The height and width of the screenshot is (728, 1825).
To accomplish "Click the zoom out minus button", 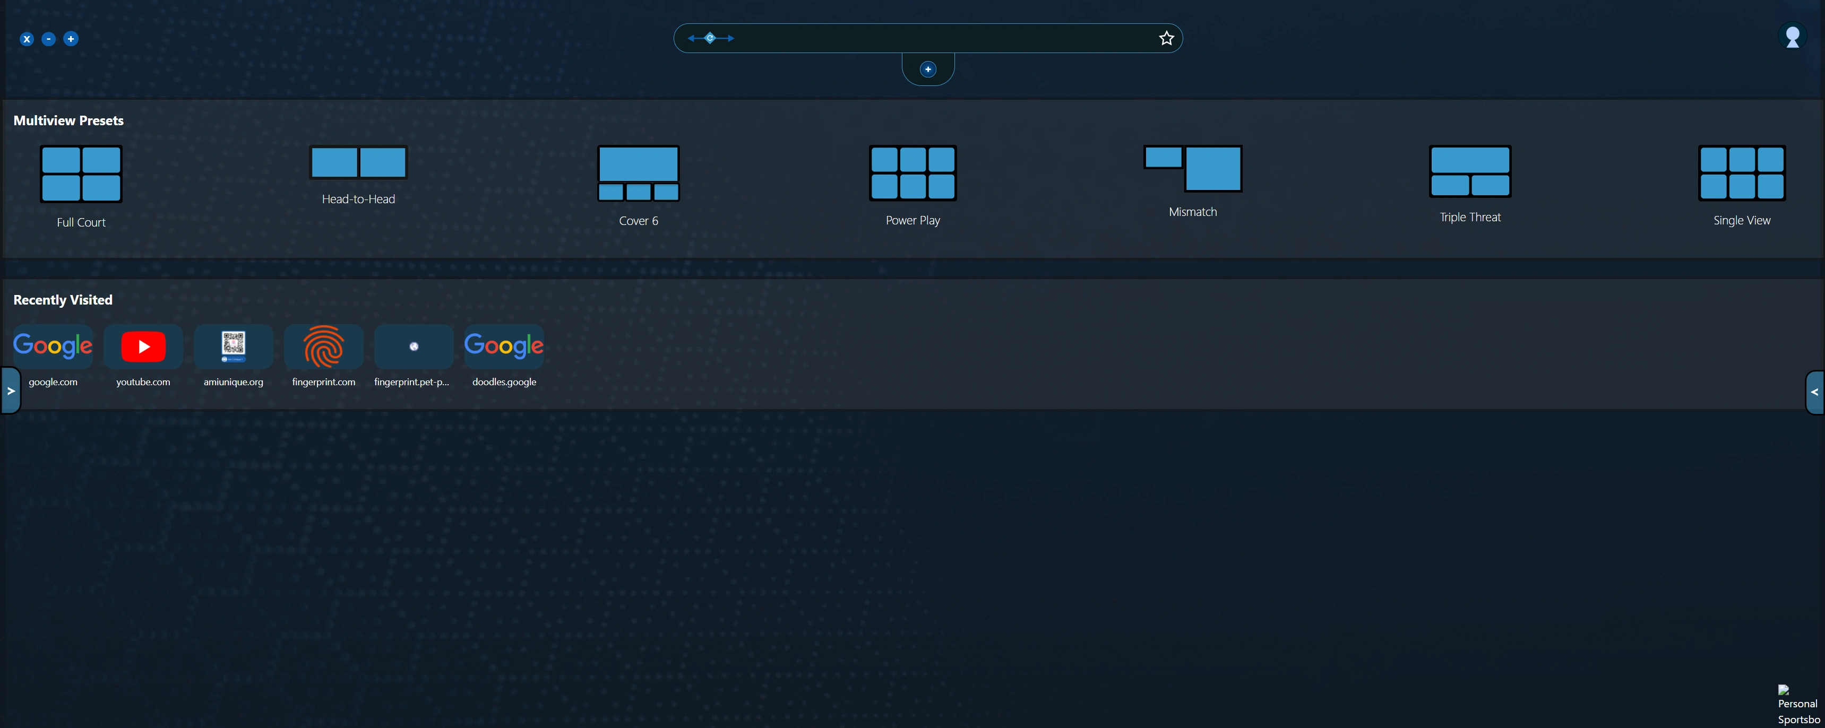I will click(49, 39).
